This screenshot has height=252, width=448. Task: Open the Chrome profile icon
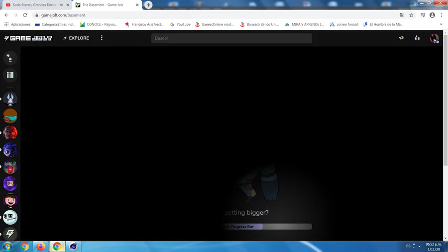(432, 15)
